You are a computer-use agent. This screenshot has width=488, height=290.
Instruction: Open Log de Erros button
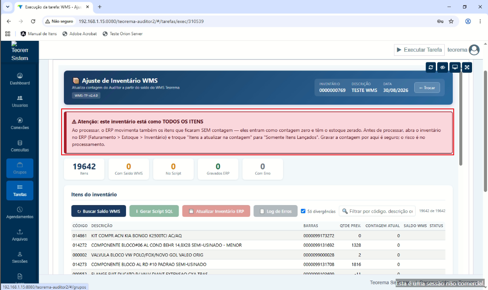275,211
